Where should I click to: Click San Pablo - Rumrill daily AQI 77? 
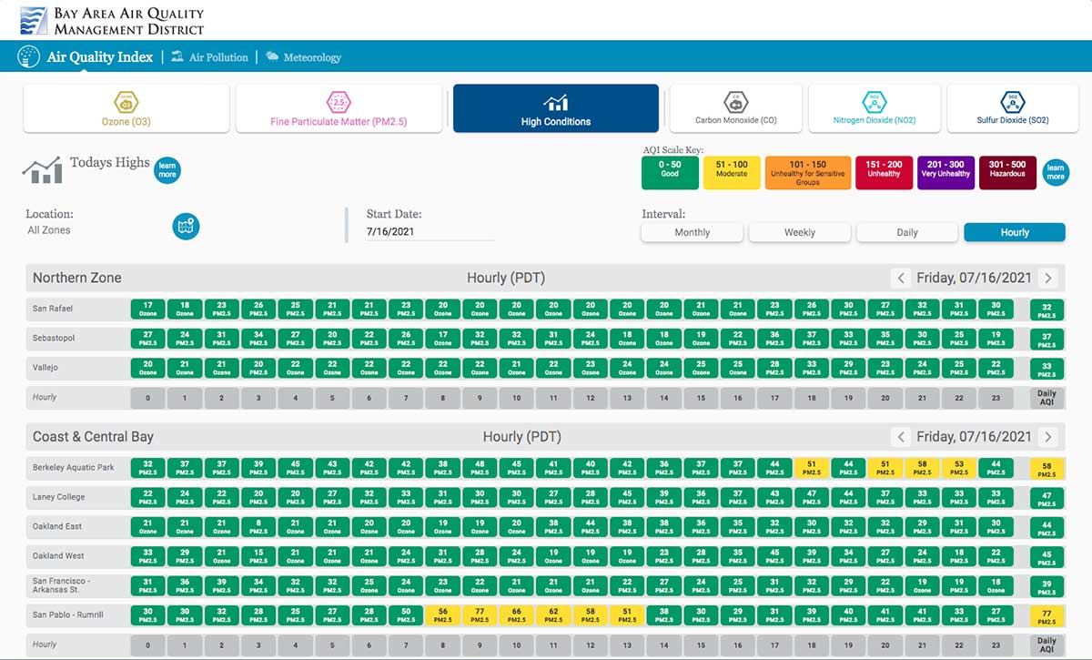pos(1047,616)
